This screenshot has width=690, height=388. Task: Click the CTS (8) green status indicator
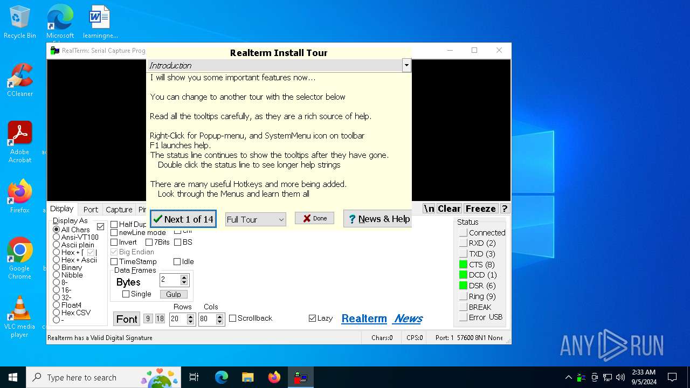pyautogui.click(x=463, y=265)
